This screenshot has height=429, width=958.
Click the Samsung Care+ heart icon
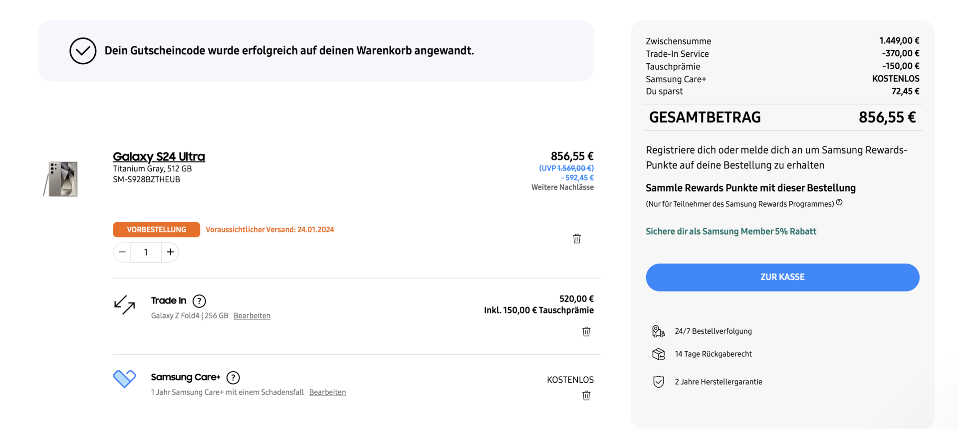click(x=124, y=379)
